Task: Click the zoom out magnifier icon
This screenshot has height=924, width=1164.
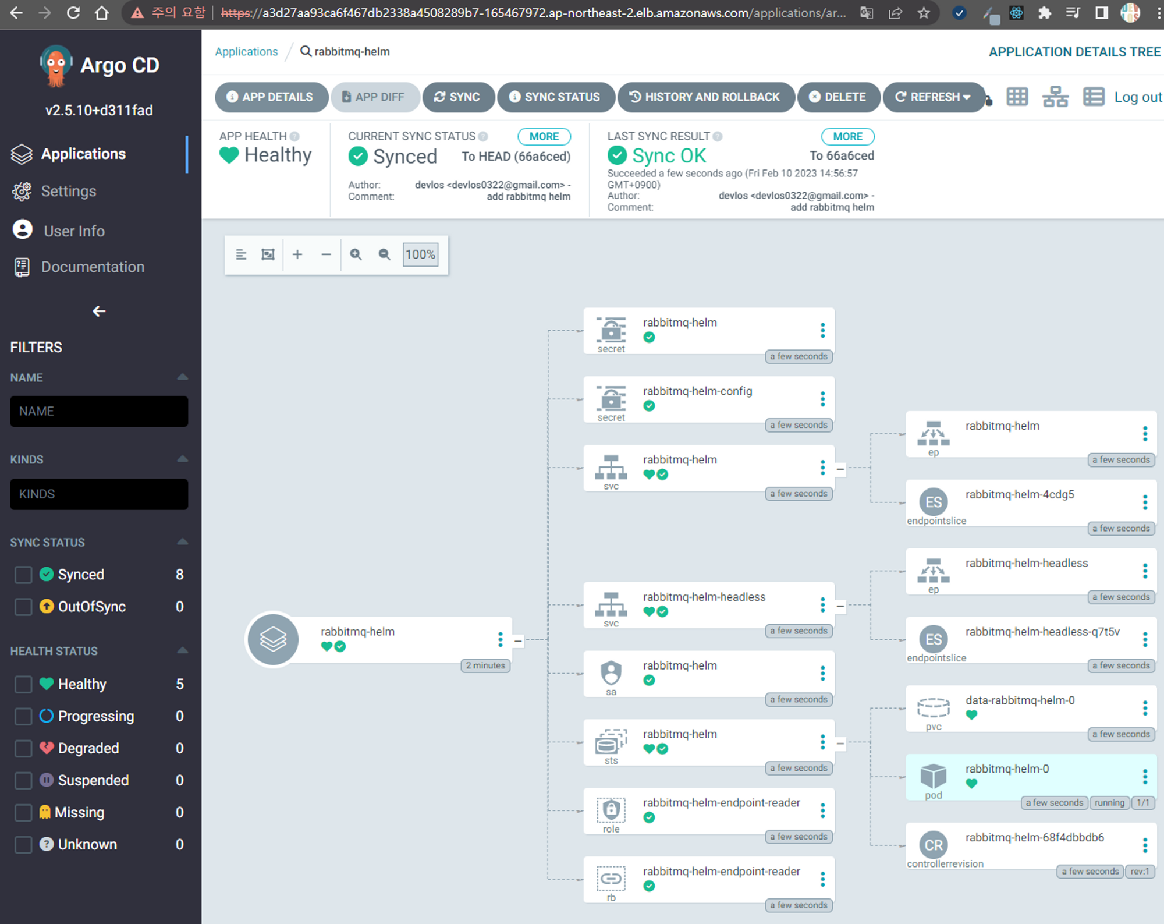Action: 384,254
